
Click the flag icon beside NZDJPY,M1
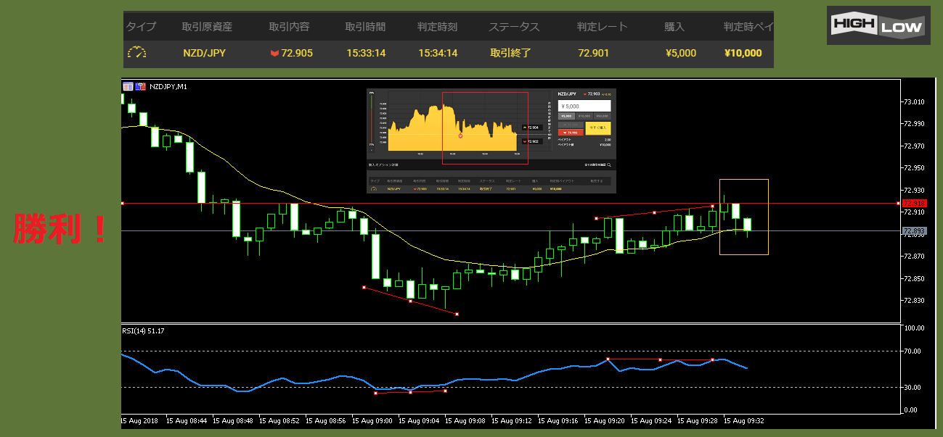(141, 86)
